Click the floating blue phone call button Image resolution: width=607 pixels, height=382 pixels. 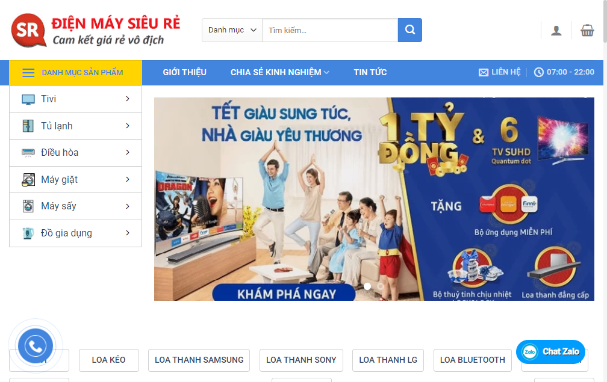click(x=35, y=346)
